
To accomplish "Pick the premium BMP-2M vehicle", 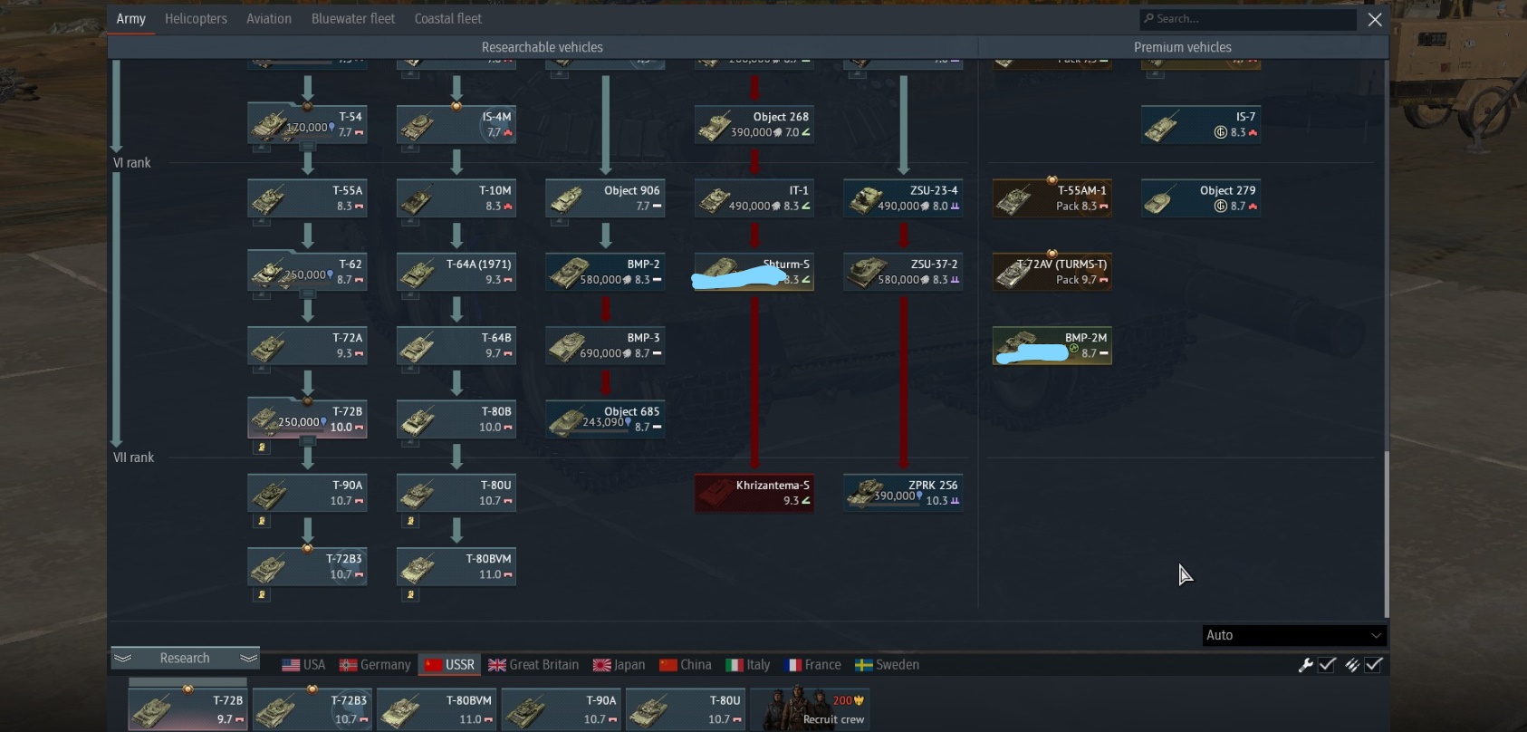I will pyautogui.click(x=1052, y=345).
